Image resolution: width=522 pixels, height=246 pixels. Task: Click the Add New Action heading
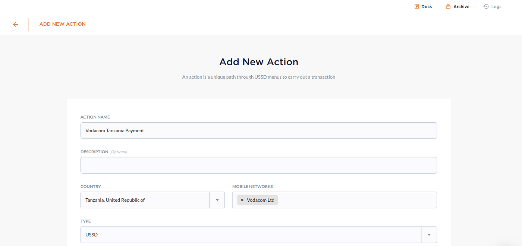[x=259, y=62]
